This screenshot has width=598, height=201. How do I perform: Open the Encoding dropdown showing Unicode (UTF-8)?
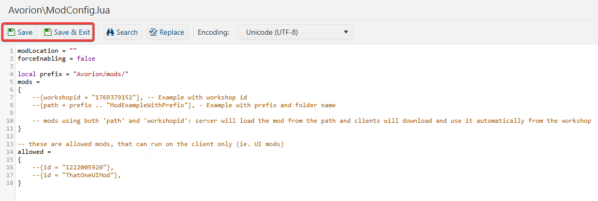pos(295,32)
